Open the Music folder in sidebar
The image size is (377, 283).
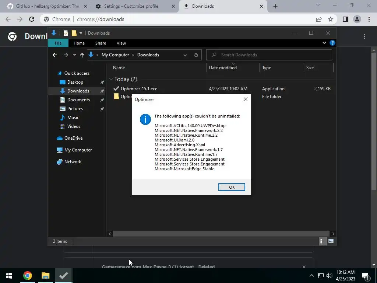pos(73,118)
